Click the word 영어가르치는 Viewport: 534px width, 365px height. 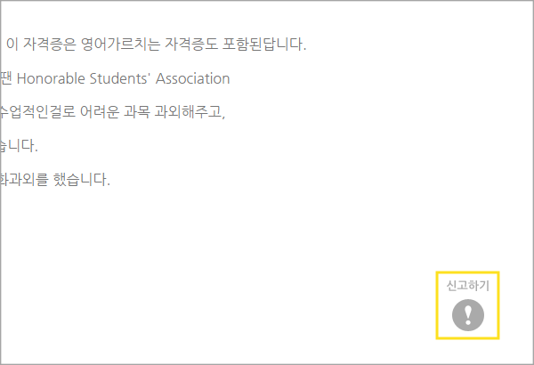tap(120, 45)
